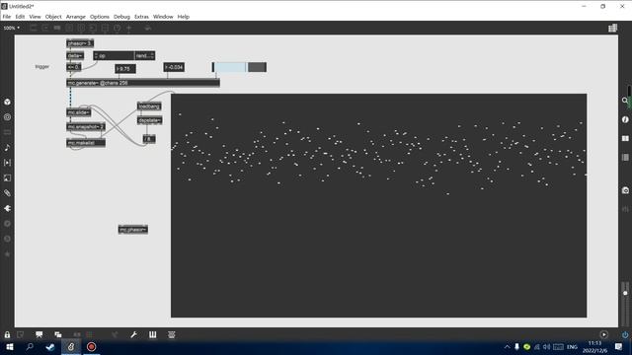
Task: Select the mc.phasor~ object
Action: (x=133, y=230)
